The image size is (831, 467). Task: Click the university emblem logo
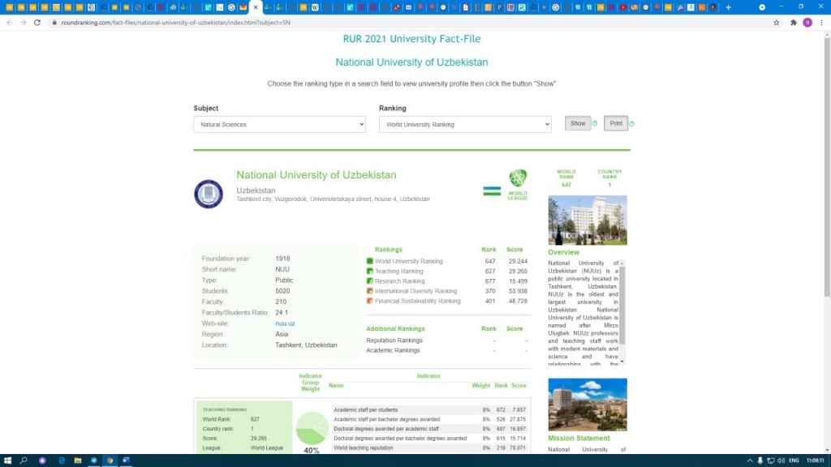point(209,194)
